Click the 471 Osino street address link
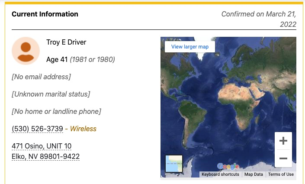The height and width of the screenshot is (184, 305). pos(42,146)
